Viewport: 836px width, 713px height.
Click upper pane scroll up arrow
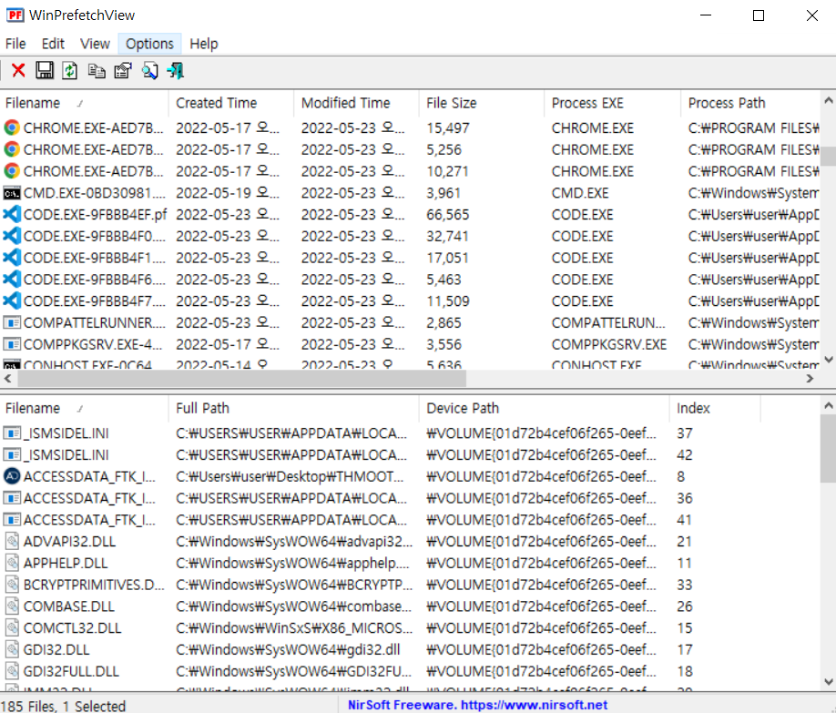click(x=828, y=100)
